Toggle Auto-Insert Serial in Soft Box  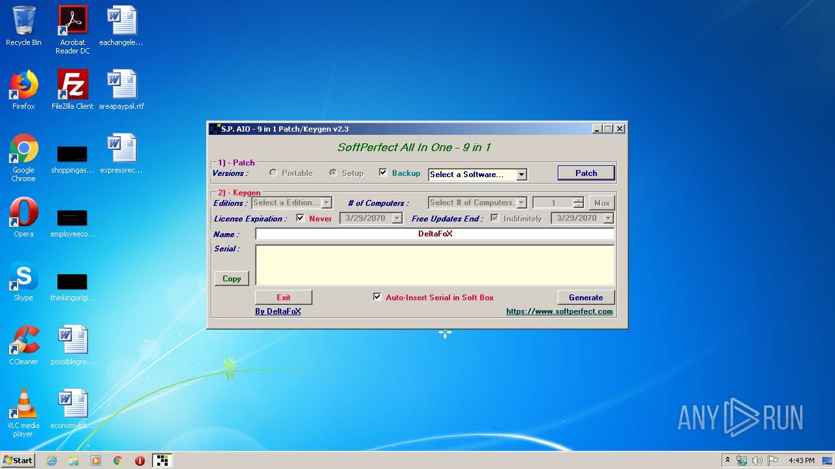(x=377, y=297)
